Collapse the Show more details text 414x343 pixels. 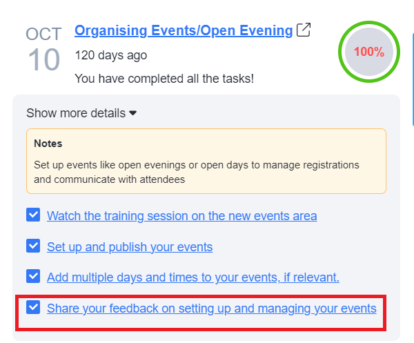pos(76,113)
